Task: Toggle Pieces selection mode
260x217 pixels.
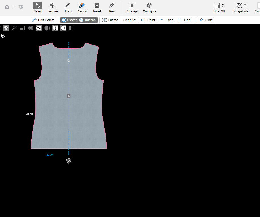Action: [x=69, y=20]
